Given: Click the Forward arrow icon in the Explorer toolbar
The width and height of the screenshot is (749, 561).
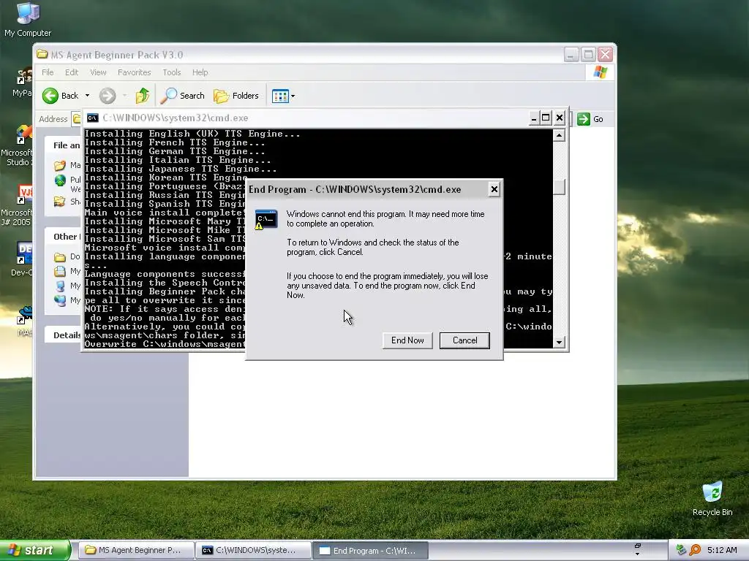Looking at the screenshot, I should 108,96.
